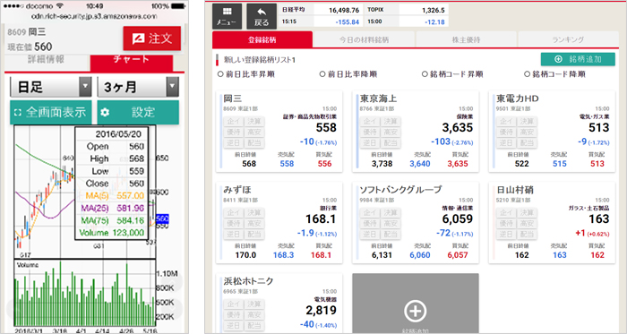Screen dimensions: 627x334
Task: Switch to the 株主優待 tab
Action: (467, 39)
